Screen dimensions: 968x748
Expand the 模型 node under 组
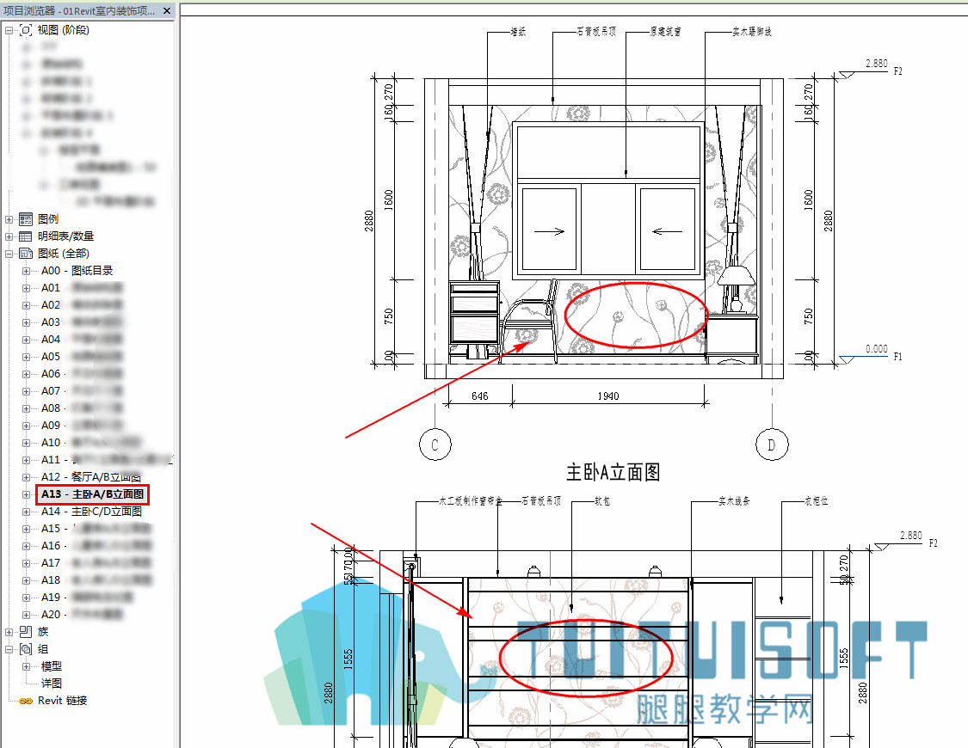point(26,666)
